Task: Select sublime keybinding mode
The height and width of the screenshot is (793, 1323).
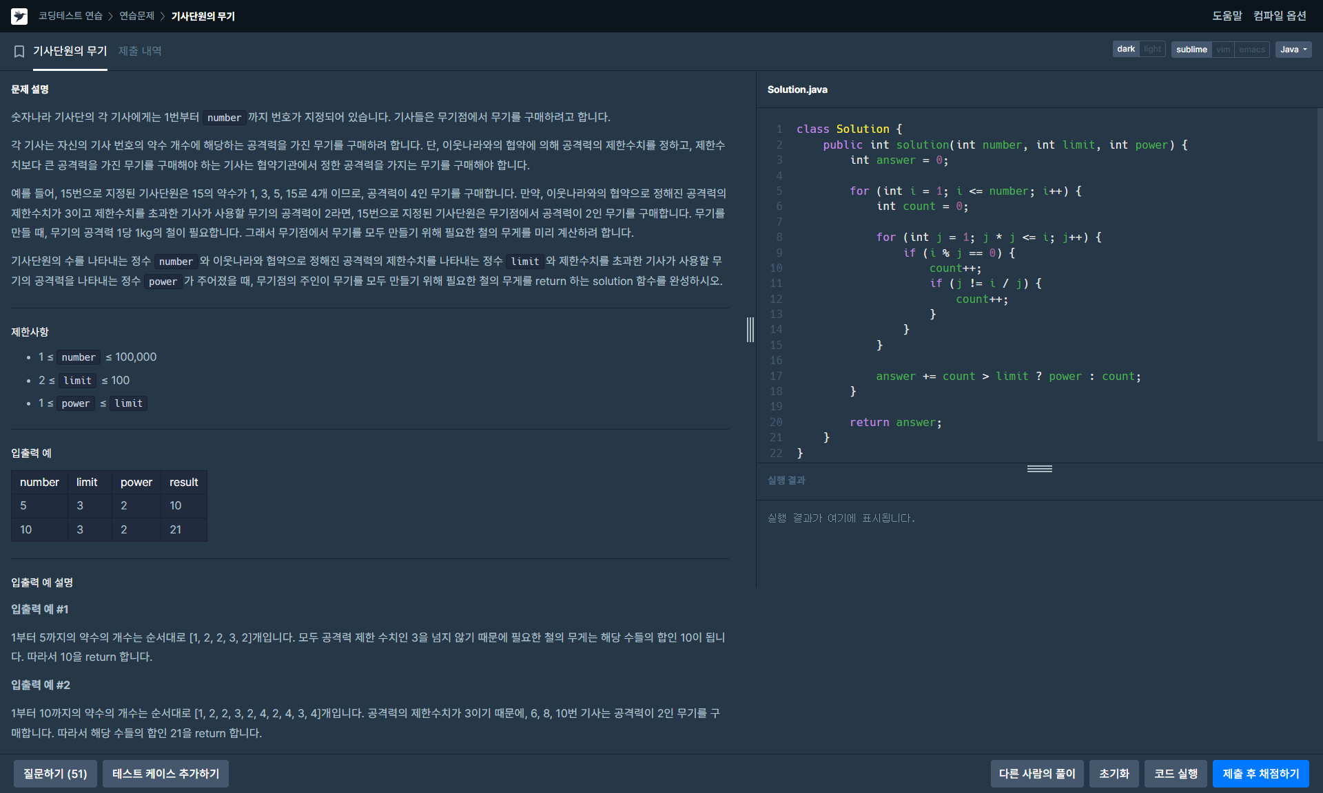Action: [x=1191, y=50]
